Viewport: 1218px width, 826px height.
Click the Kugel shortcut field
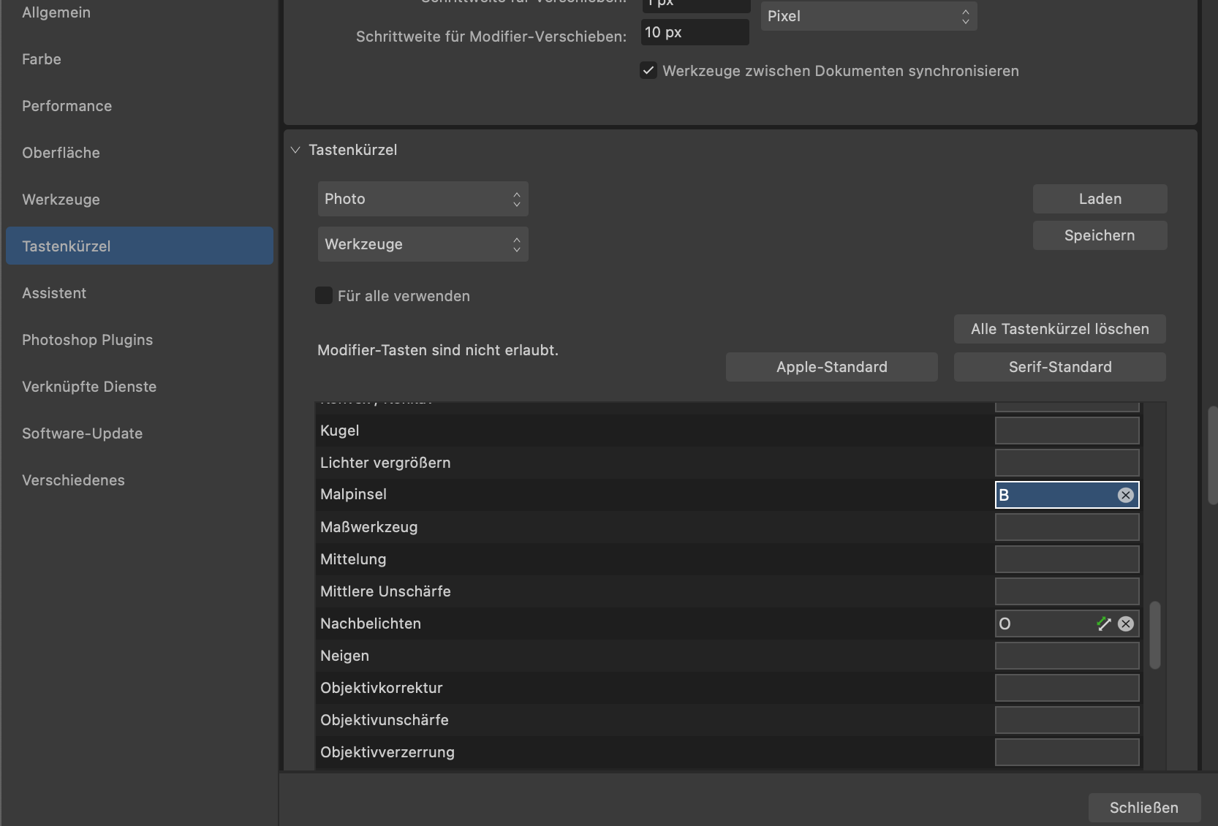point(1067,431)
